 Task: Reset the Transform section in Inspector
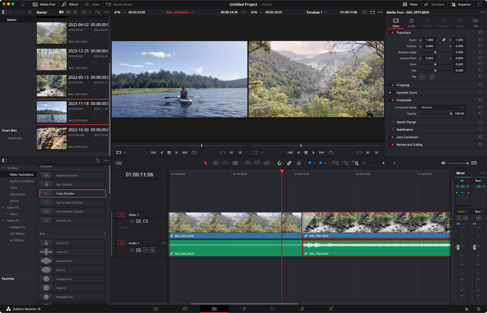point(481,33)
